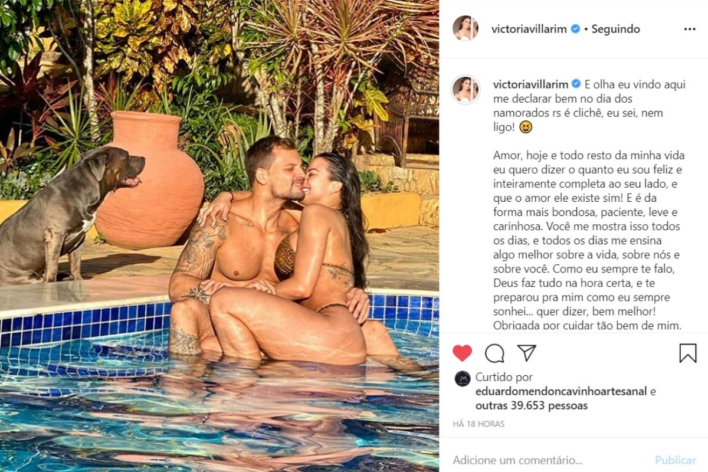Click the caption verified badge
The image size is (708, 472).
575,84
